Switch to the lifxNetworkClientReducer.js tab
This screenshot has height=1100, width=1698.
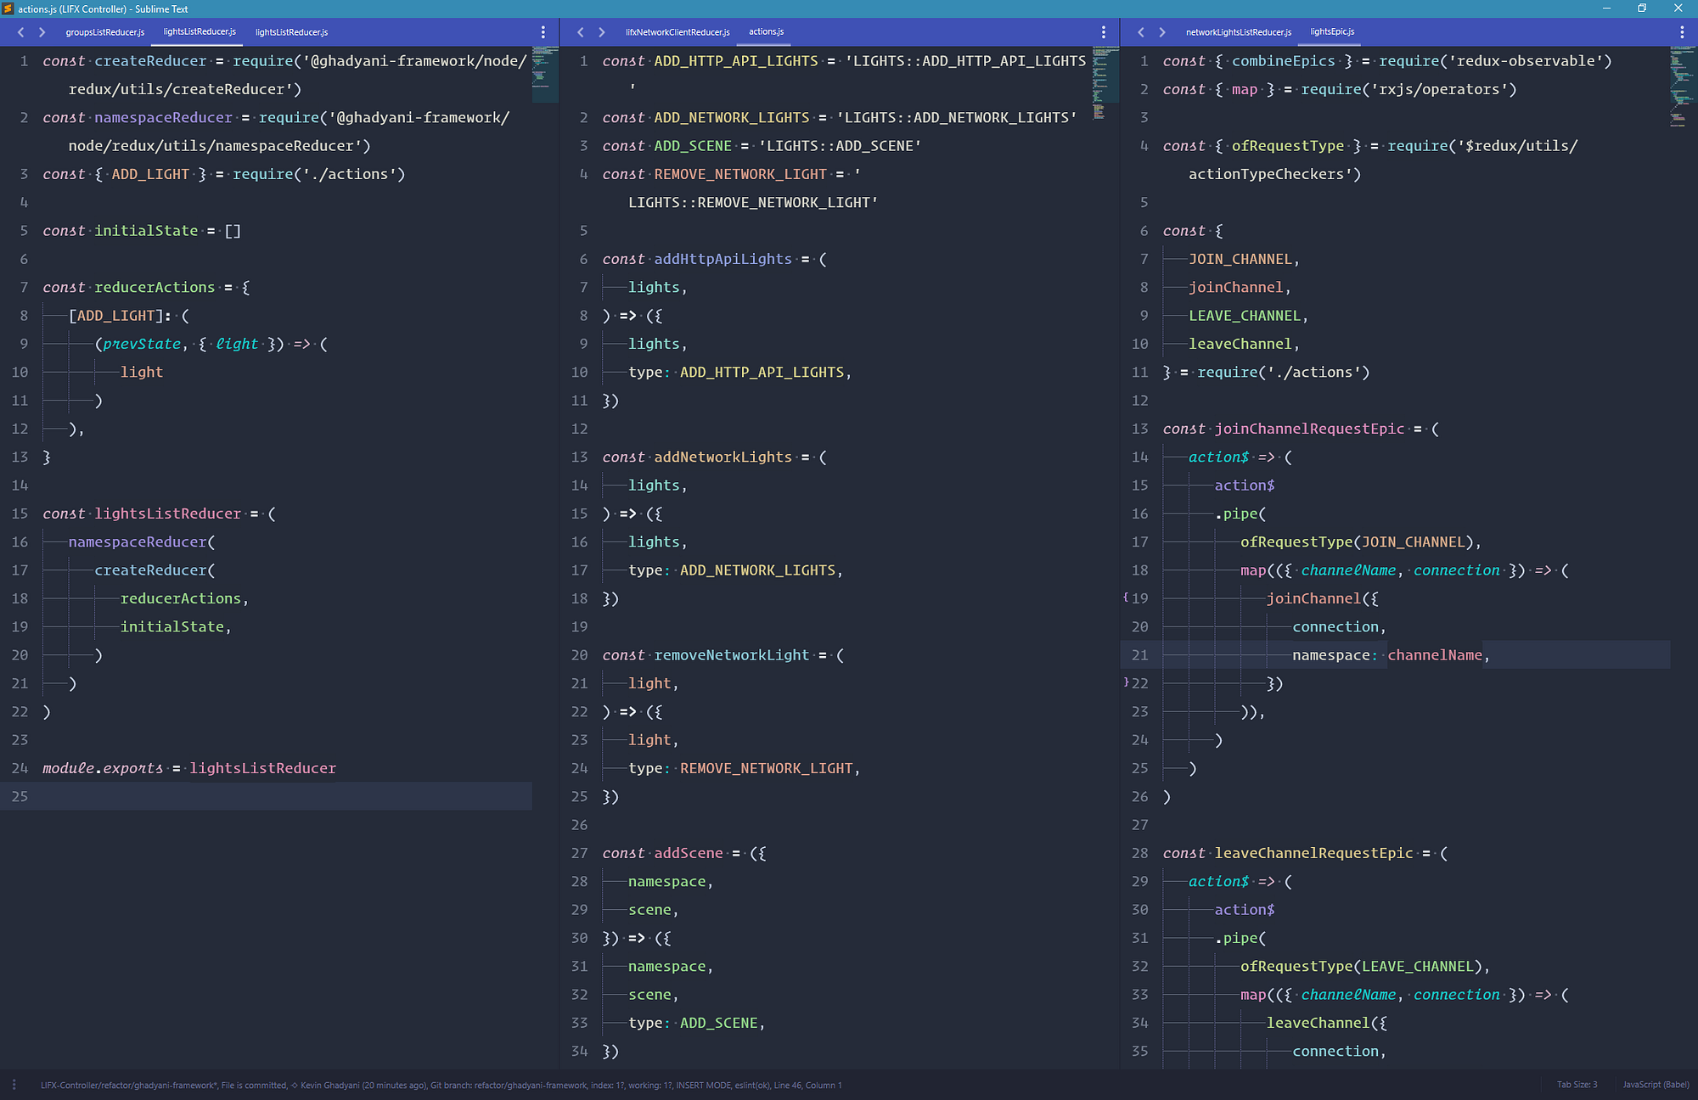tap(678, 31)
